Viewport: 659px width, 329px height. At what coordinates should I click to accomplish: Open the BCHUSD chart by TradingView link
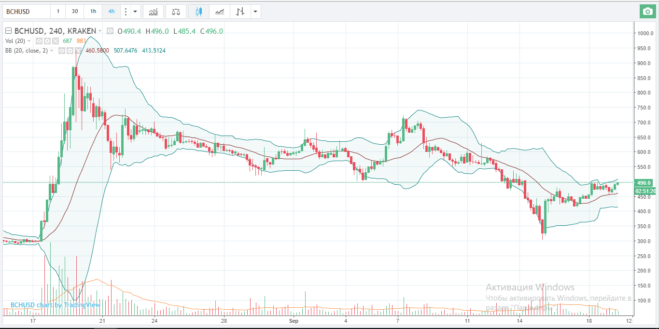pyautogui.click(x=56, y=305)
